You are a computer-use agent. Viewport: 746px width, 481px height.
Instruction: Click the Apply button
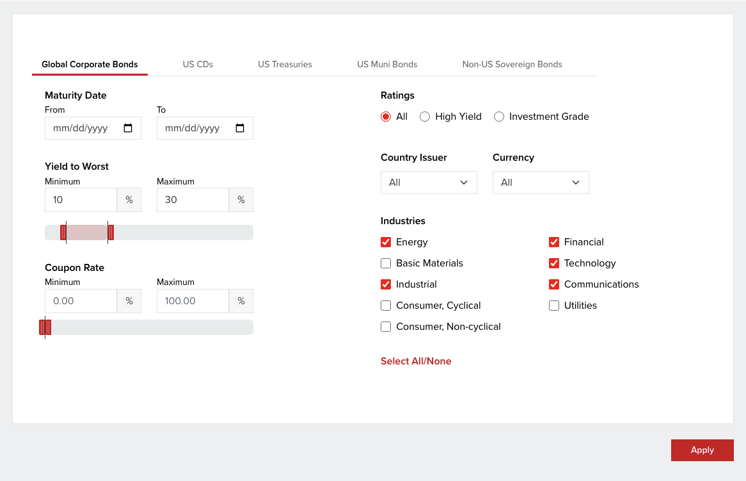point(702,450)
